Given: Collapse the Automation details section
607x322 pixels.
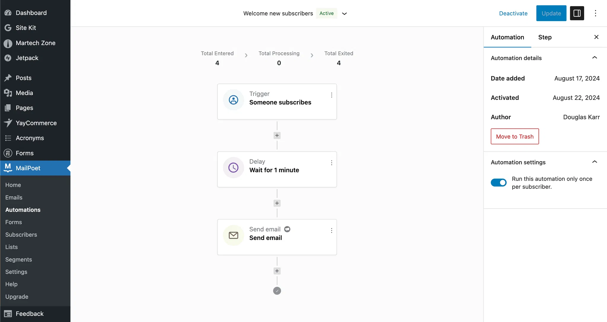Looking at the screenshot, I should [594, 58].
